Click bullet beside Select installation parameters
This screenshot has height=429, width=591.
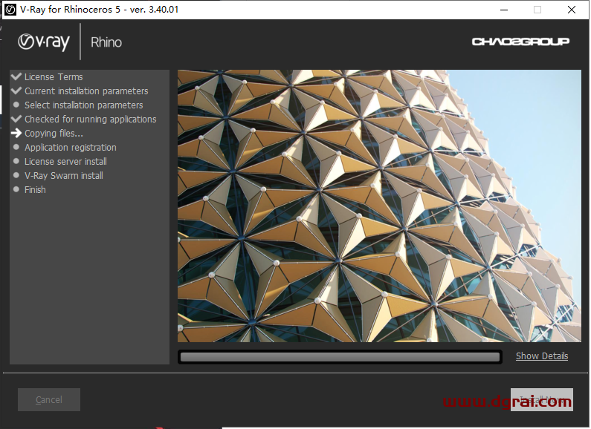[x=16, y=105]
